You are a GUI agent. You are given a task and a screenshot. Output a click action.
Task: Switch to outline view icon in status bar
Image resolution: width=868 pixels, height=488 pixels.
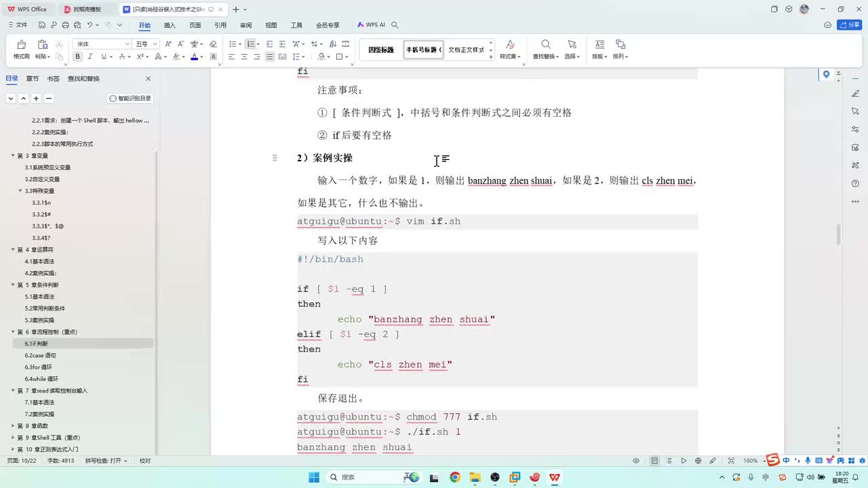(669, 461)
